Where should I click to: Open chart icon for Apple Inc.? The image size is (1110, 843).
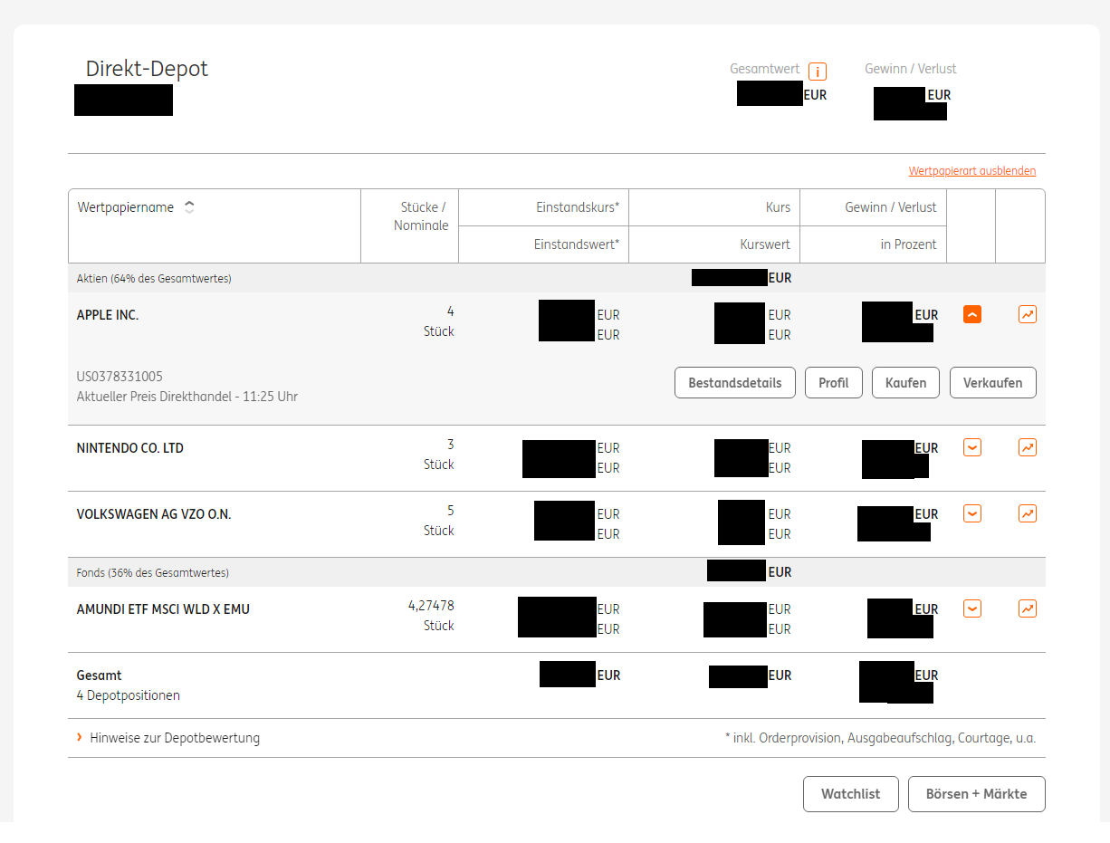[1028, 315]
